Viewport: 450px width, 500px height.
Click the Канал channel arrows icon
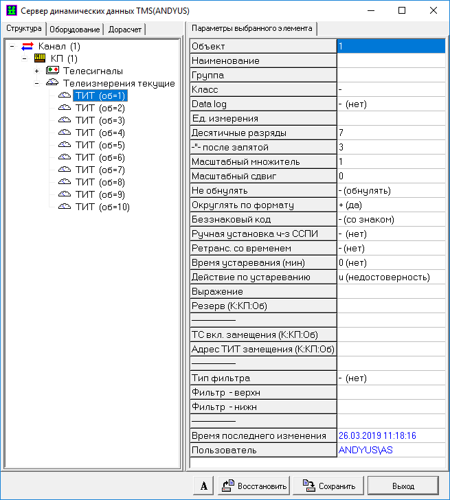27,47
